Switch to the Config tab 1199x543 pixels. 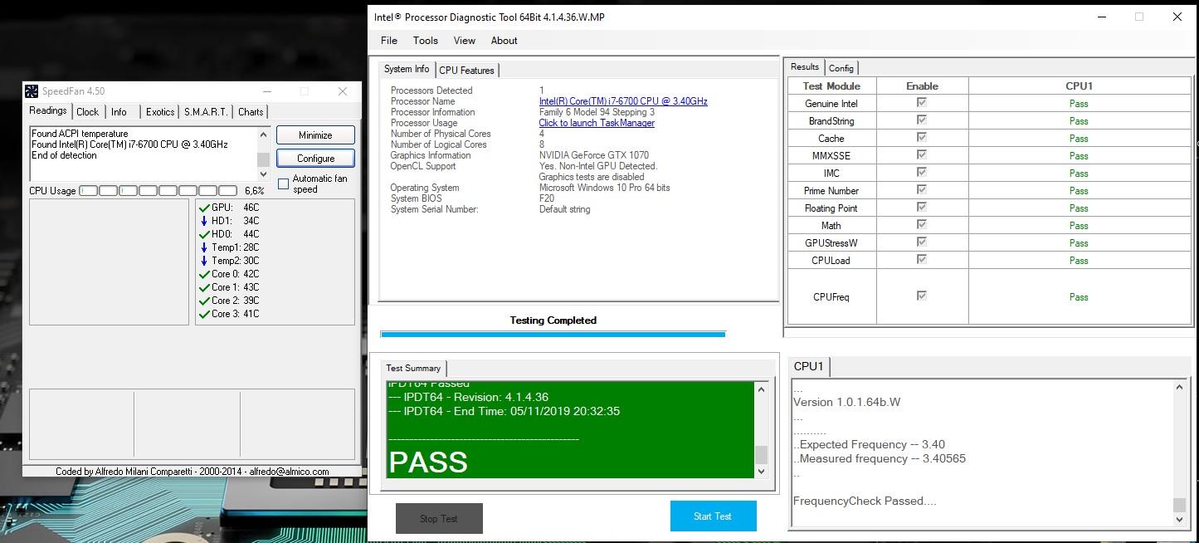point(841,68)
